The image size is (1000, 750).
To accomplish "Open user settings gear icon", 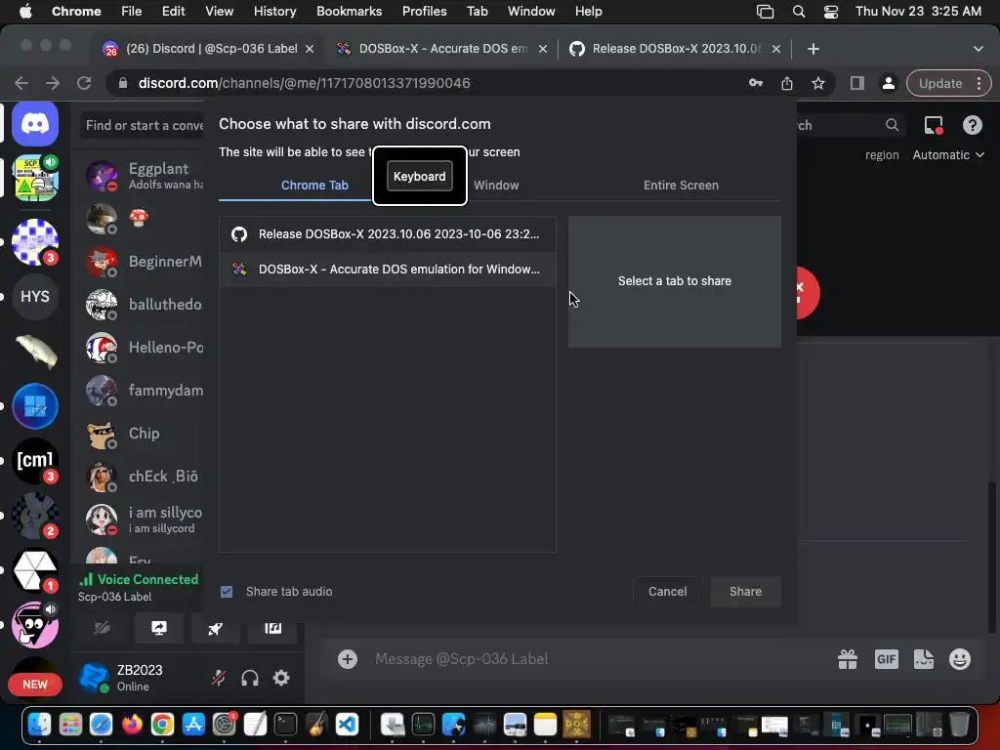I will [281, 678].
